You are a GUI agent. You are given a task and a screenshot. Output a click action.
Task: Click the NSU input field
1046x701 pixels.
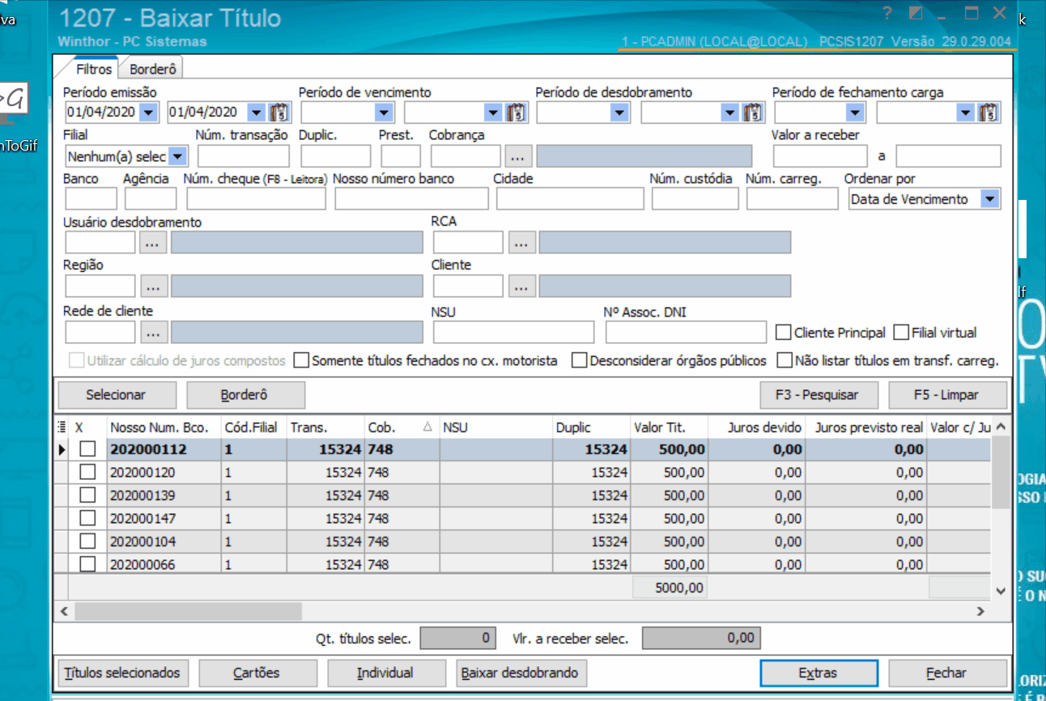point(513,332)
